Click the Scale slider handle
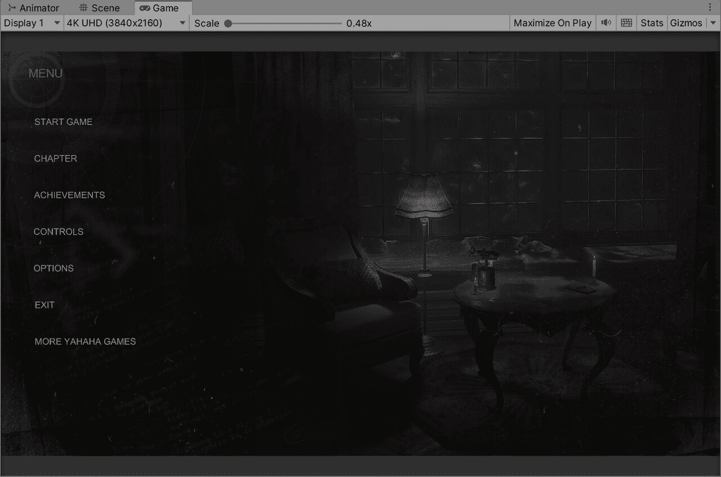This screenshot has width=721, height=477. 228,24
